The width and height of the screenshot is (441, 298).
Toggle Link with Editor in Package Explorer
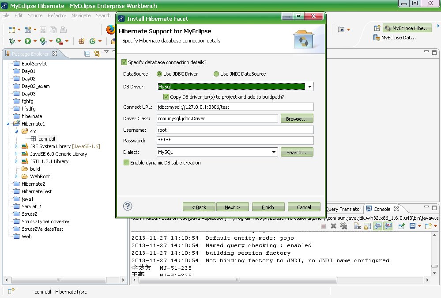pyautogui.click(x=97, y=53)
